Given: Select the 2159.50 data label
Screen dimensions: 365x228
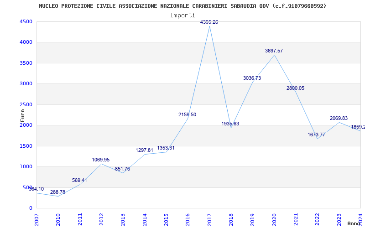Looking at the screenshot, I should coord(187,115).
